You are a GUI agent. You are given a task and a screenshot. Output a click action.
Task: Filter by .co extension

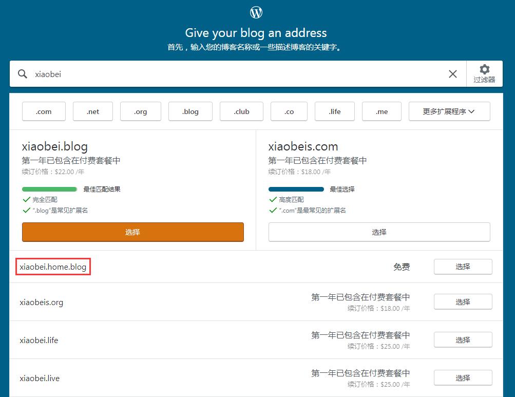(x=289, y=111)
